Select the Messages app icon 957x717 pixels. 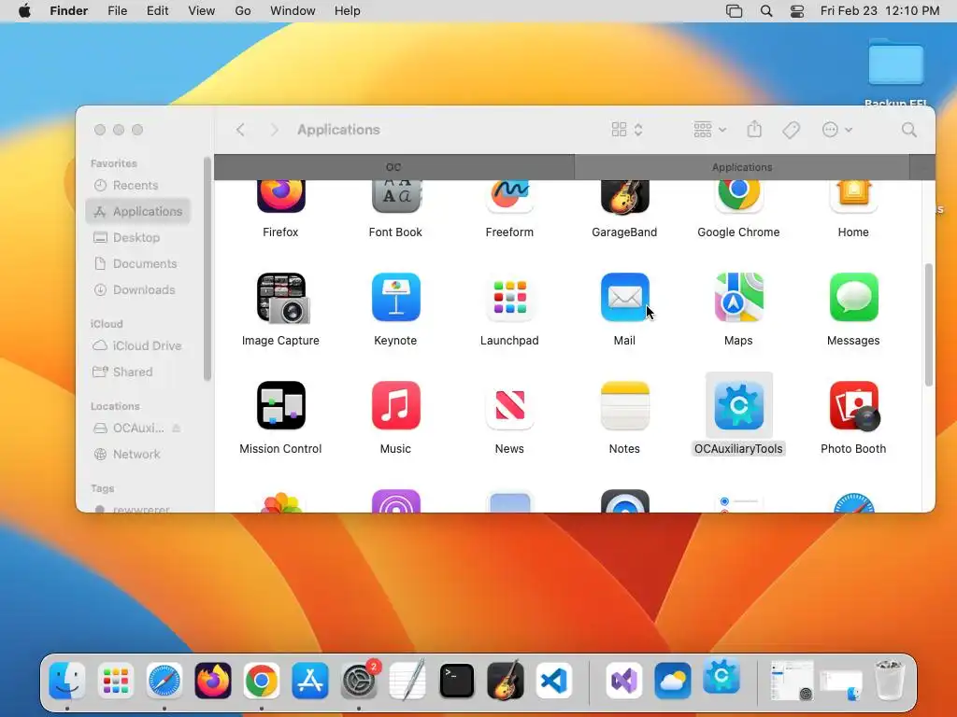click(x=853, y=297)
